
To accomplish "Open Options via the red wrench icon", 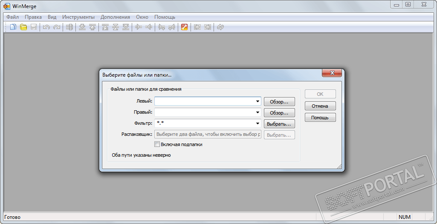I will click(184, 27).
